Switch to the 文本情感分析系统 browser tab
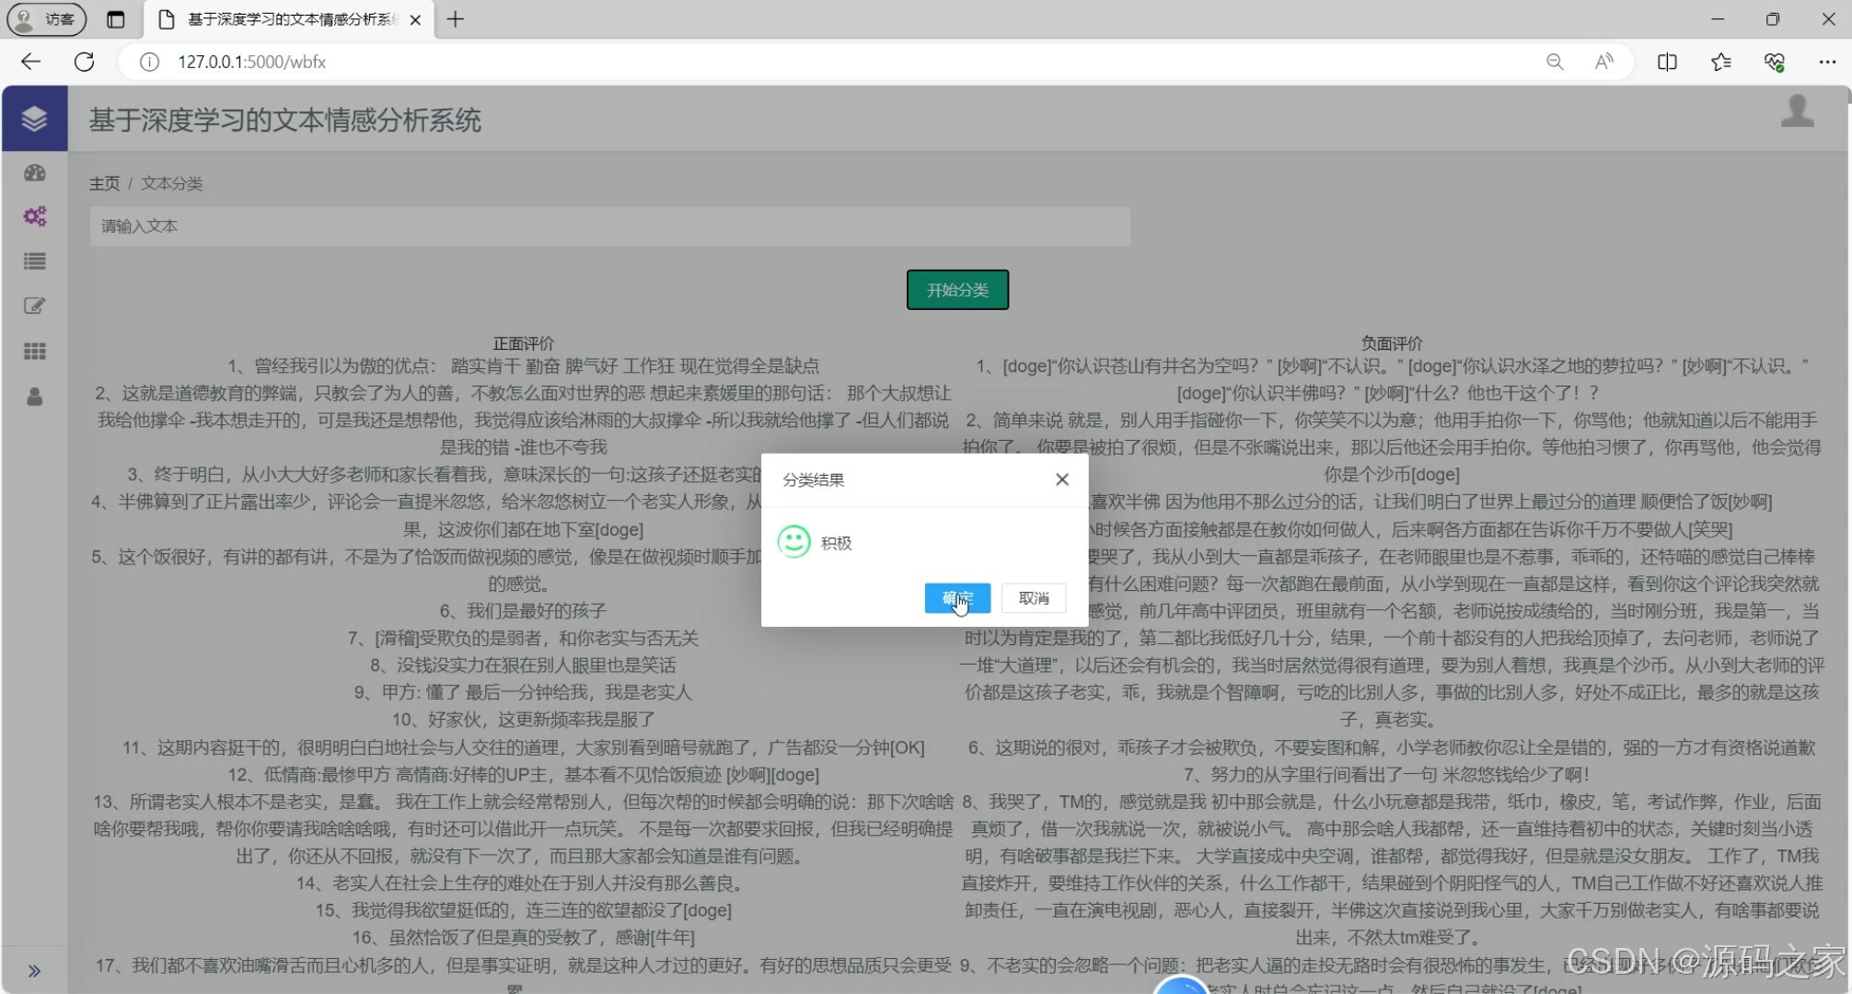1852x994 pixels. (x=276, y=19)
